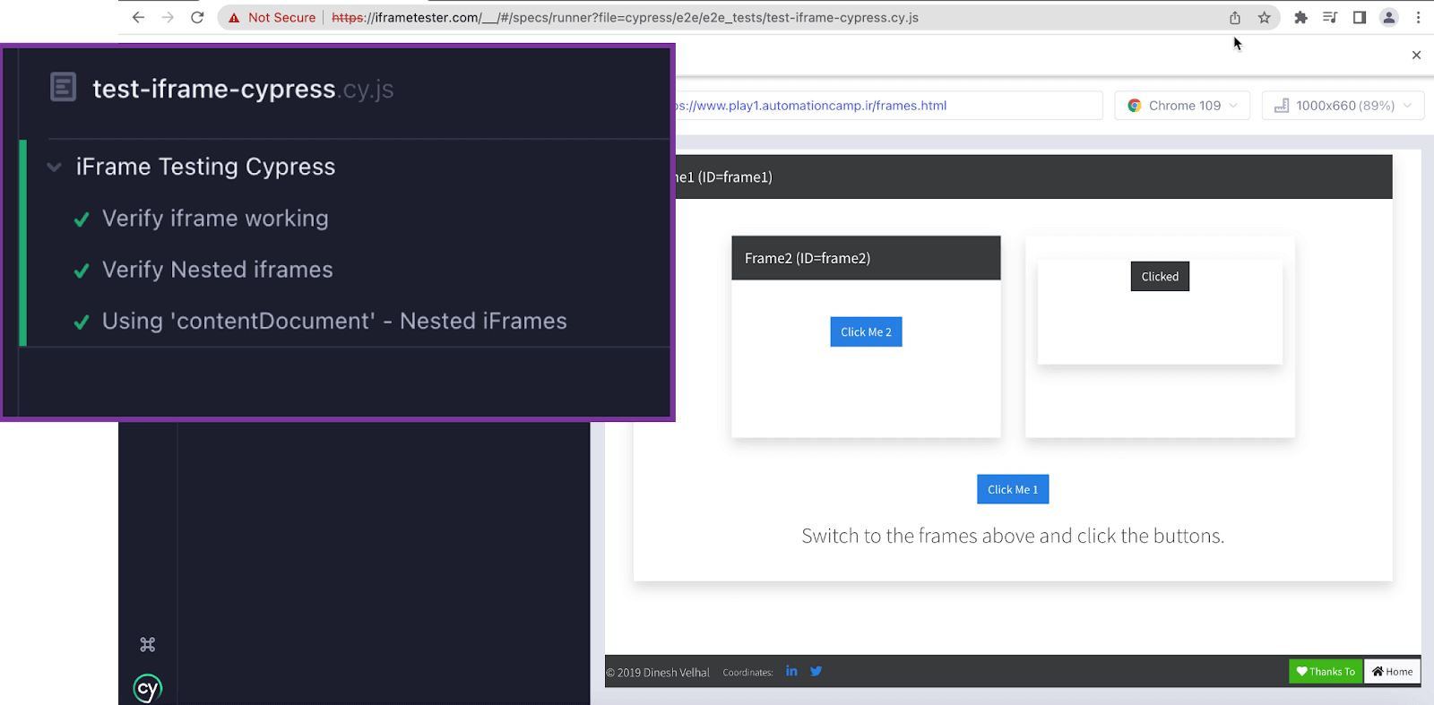This screenshot has width=1434, height=705.
Task: Click the 'Switch to the frames above' text
Action: 1013,536
